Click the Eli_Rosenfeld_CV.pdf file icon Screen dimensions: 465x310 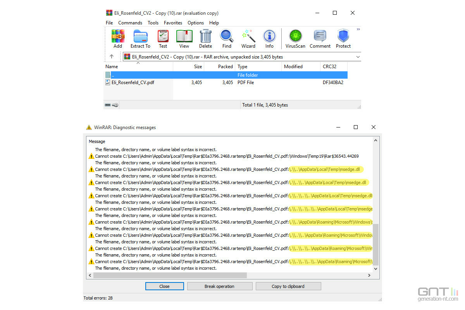click(x=108, y=82)
